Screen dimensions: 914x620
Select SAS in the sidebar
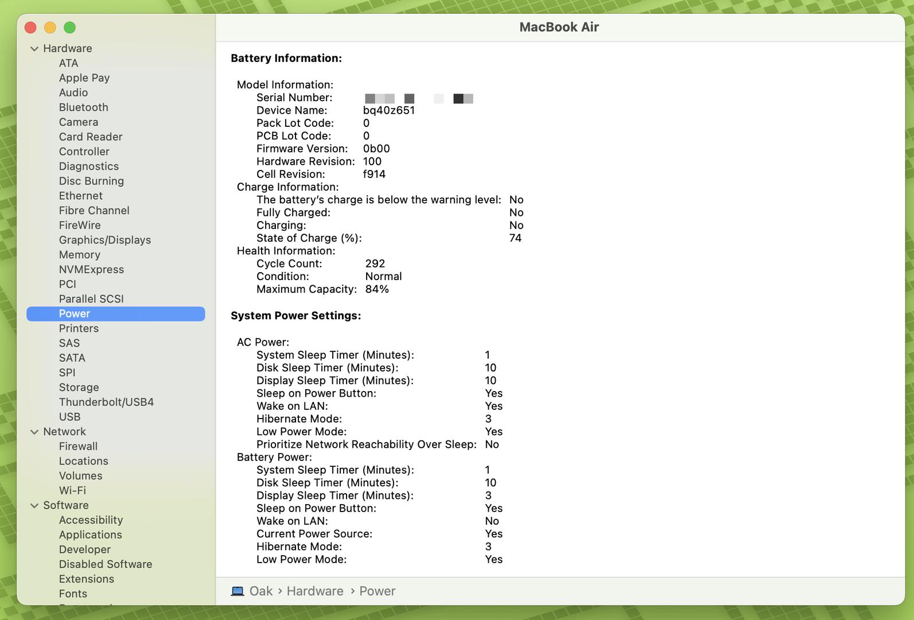tap(69, 343)
